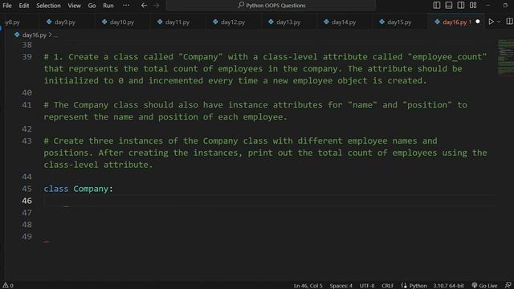This screenshot has width=514, height=289.
Task: Click Ln 46, Col 5 position indicator
Action: point(308,286)
